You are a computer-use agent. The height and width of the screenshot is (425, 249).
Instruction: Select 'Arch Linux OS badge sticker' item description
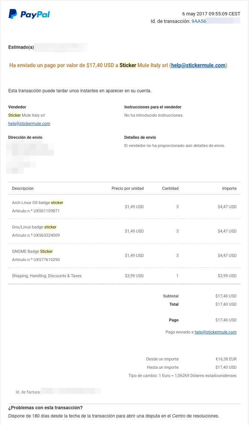click(x=37, y=203)
